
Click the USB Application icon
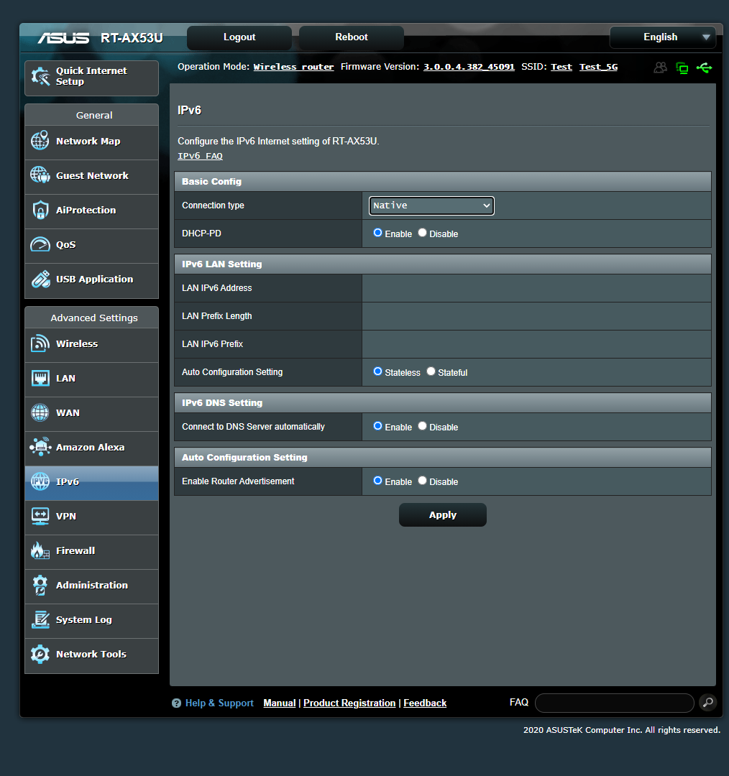click(x=40, y=279)
